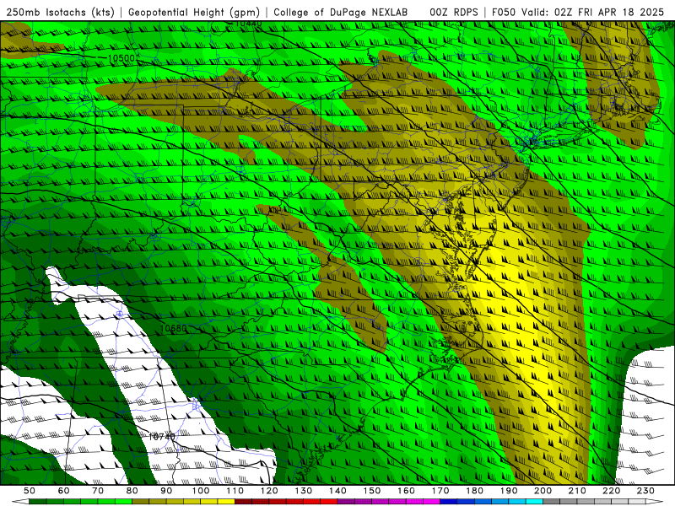
Task: Click the 80 value on the color scale
Action: pos(132,491)
